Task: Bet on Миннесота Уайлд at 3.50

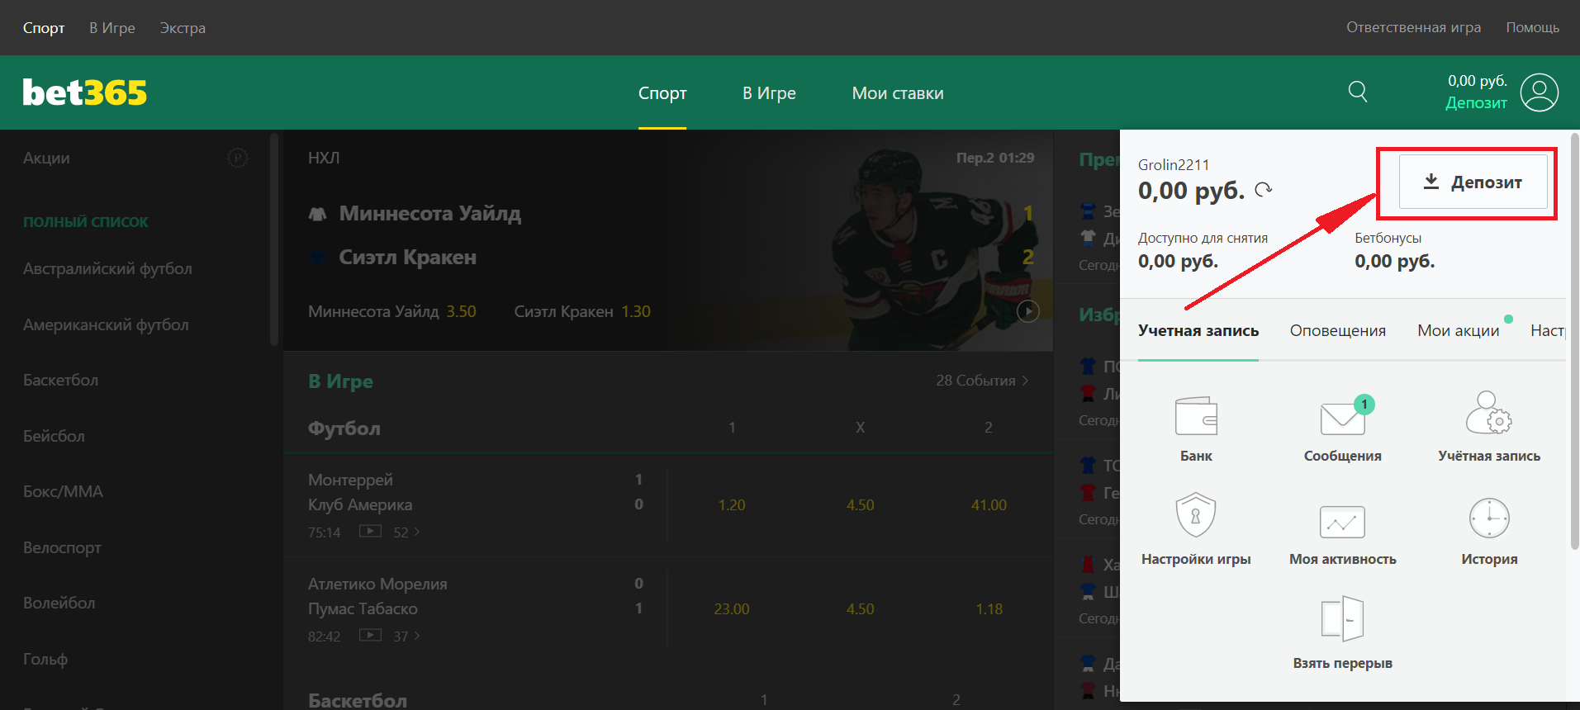Action: (391, 311)
